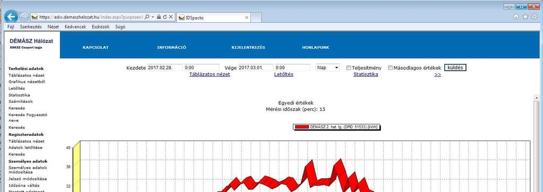This screenshot has width=543, height=192.
Task: Expand more options with the >> link
Action: click(437, 74)
